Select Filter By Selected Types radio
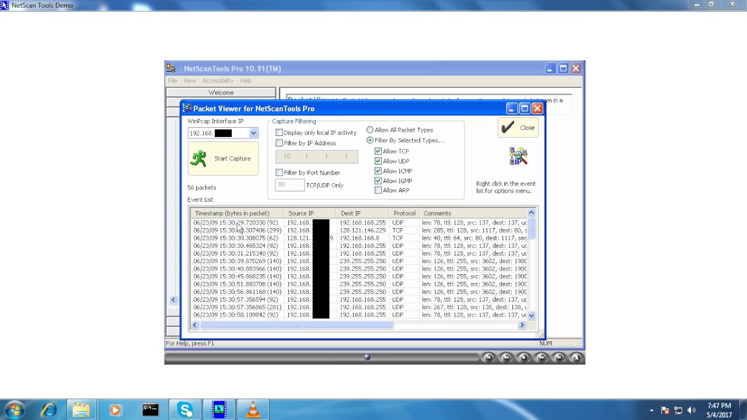 (x=370, y=141)
